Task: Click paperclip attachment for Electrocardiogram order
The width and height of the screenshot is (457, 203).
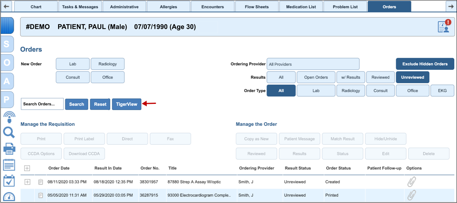Action: [411, 195]
